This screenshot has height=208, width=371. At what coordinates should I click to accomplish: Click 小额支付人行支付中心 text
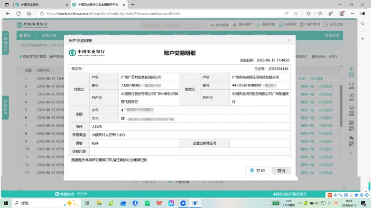pos(108,135)
